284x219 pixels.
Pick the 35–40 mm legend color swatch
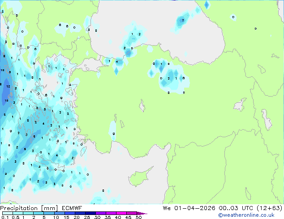[x=111, y=213]
